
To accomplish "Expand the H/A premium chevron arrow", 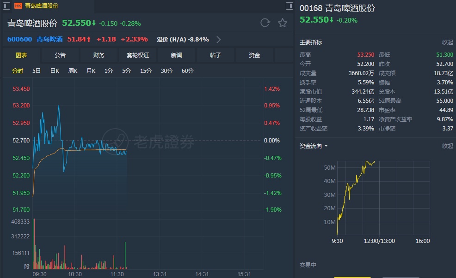I will [219, 40].
